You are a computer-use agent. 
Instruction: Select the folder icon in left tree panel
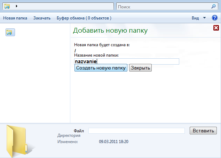tap(10, 32)
